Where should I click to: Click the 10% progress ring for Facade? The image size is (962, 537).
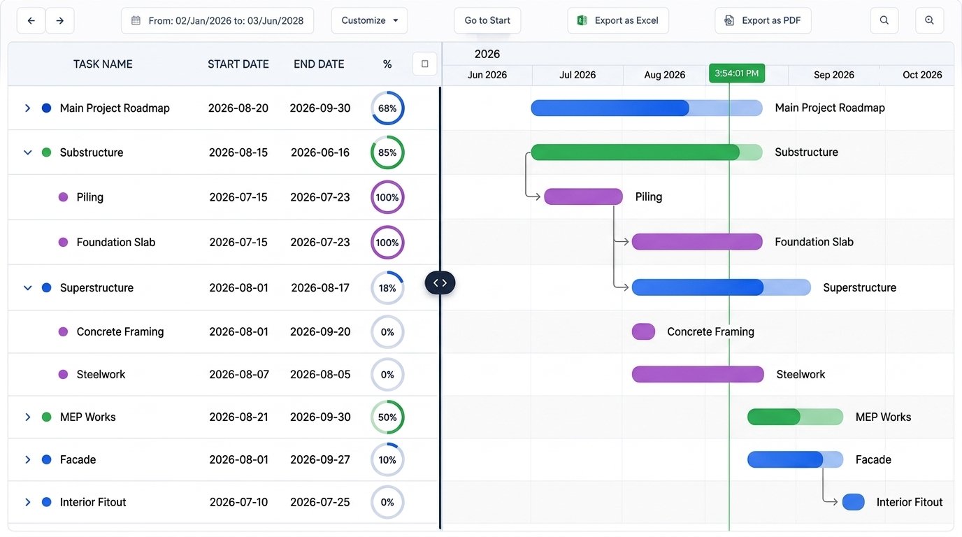(387, 460)
